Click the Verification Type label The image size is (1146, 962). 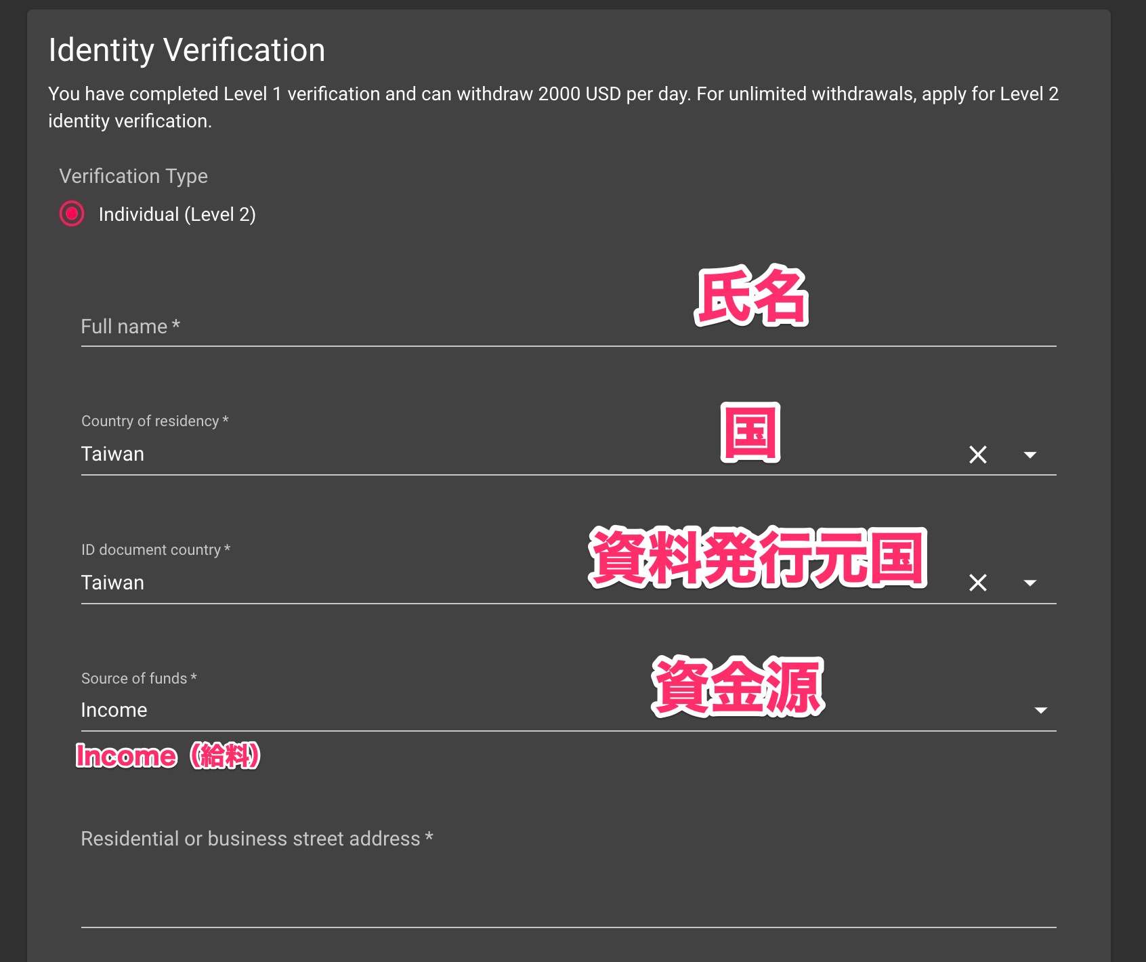[x=133, y=176]
